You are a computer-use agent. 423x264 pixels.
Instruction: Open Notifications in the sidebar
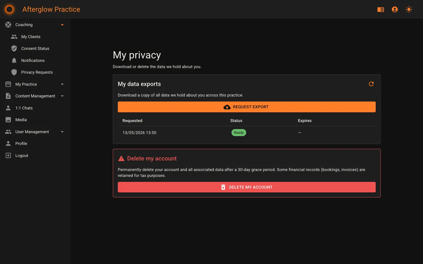pyautogui.click(x=35, y=60)
